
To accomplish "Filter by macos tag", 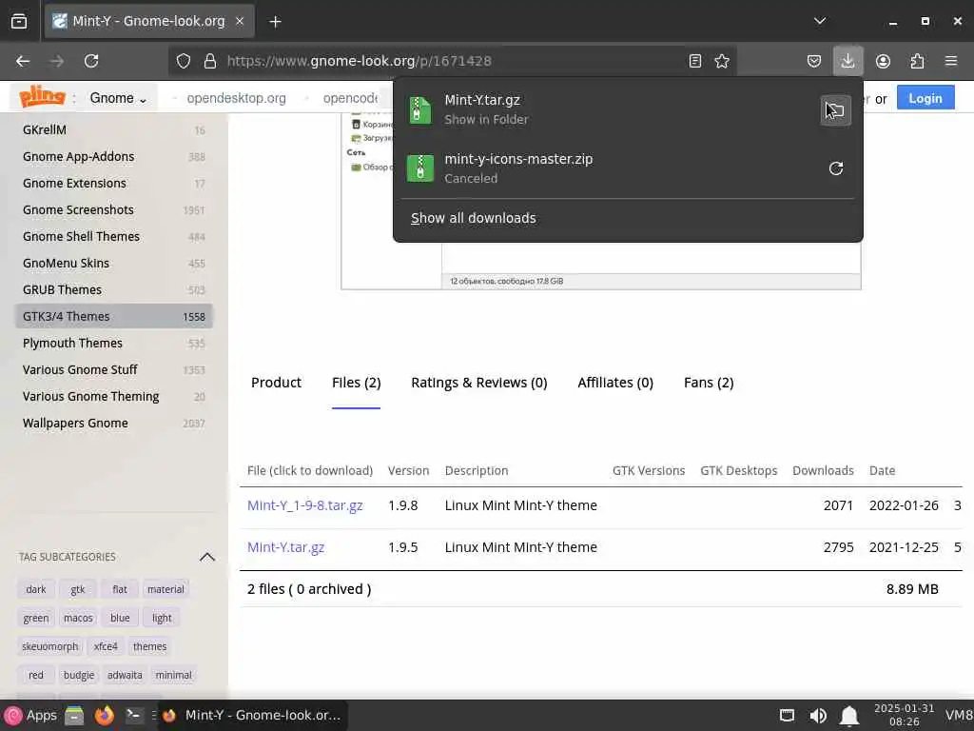I will (78, 618).
